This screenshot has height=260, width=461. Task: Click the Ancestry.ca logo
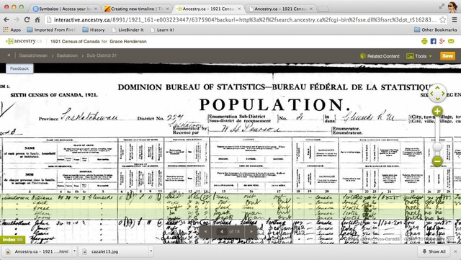pyautogui.click(x=24, y=41)
